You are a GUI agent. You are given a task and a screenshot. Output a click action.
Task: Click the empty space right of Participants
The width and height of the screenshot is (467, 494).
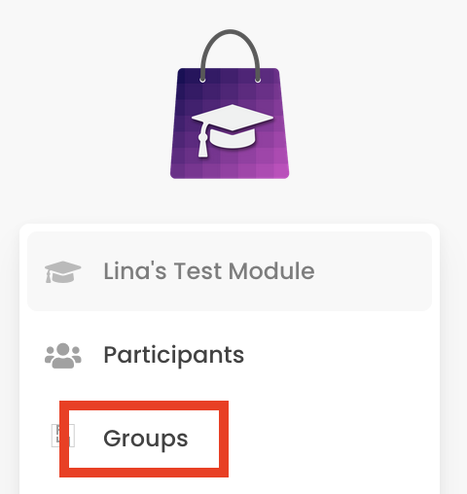[x=338, y=355]
